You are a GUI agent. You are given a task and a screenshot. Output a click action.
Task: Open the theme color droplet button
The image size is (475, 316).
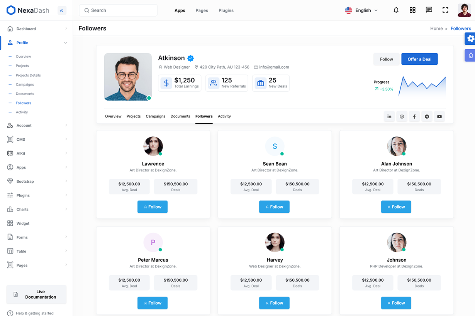tap(470, 55)
